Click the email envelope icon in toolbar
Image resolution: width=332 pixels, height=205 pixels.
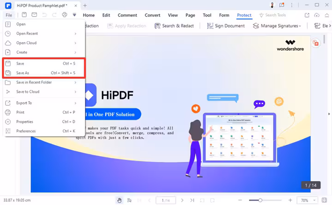pos(34,15)
